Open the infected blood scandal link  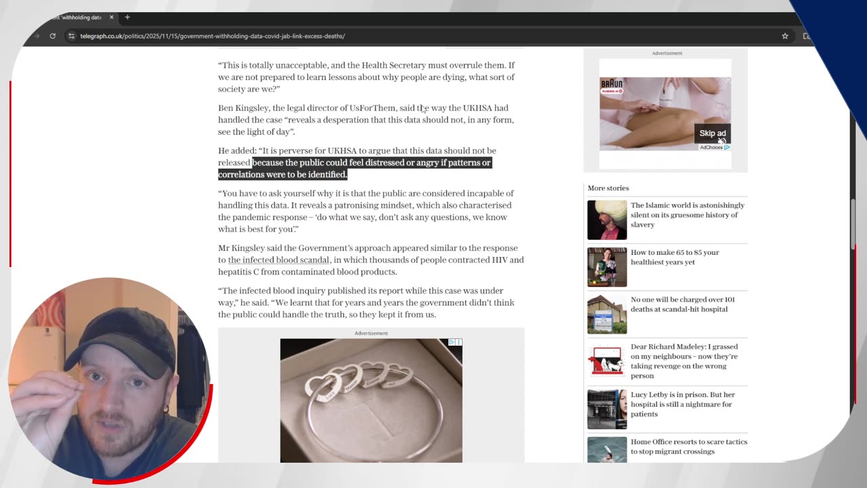(x=278, y=260)
